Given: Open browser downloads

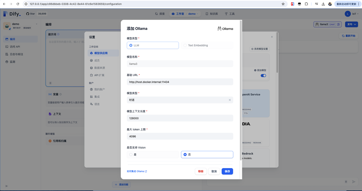Looking at the screenshot, I should (323, 4).
